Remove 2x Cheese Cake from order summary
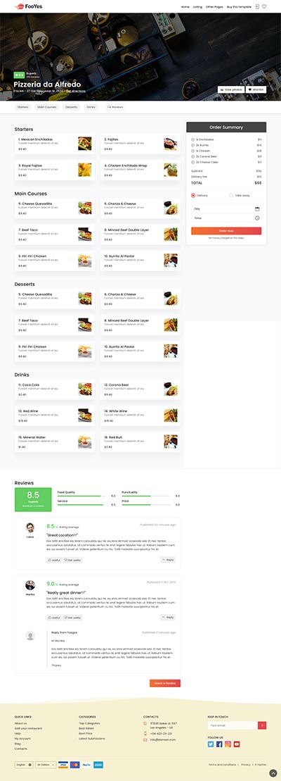Viewport: 281px width, 781px height. point(192,162)
